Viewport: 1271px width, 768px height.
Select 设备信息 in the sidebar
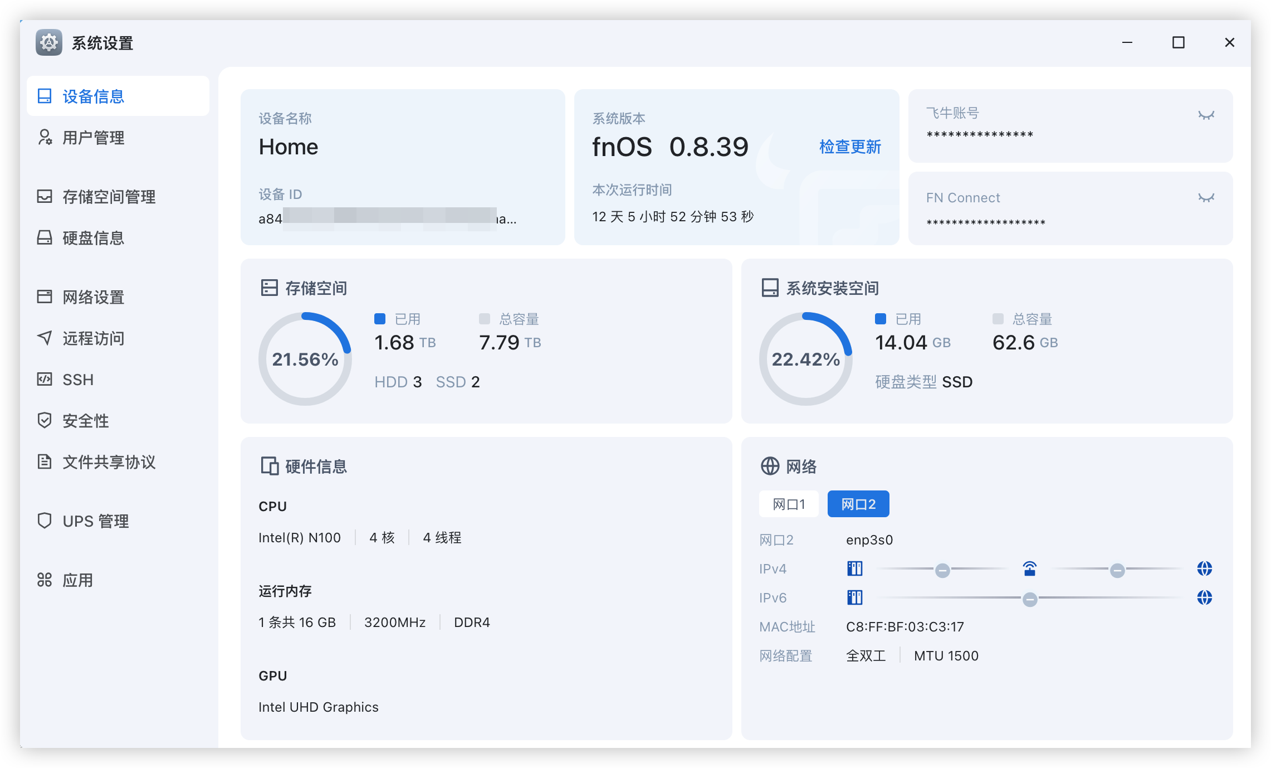click(93, 96)
